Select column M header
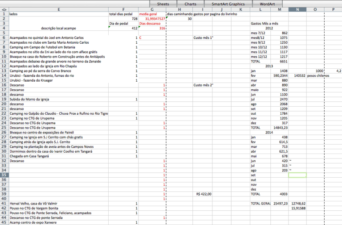The width and height of the screenshot is (342, 225). click(x=279, y=9)
